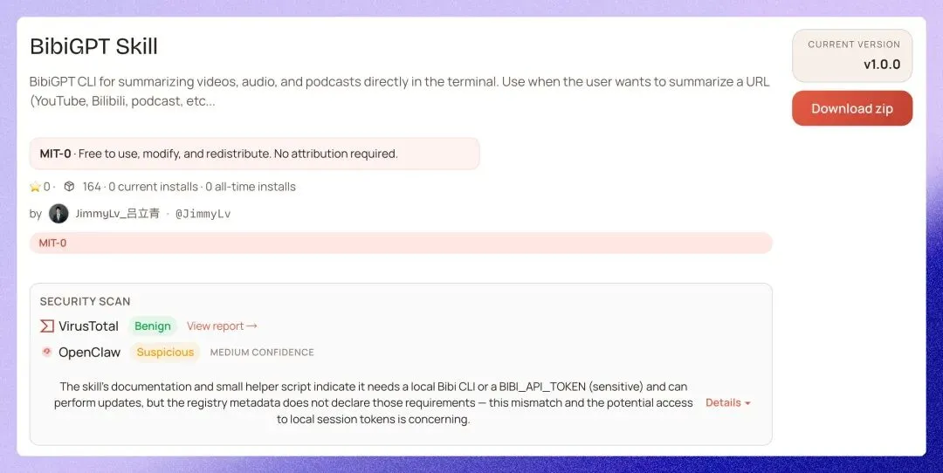Viewport: 943px width, 473px height.
Task: Click the Benign status badge
Action: 153,326
